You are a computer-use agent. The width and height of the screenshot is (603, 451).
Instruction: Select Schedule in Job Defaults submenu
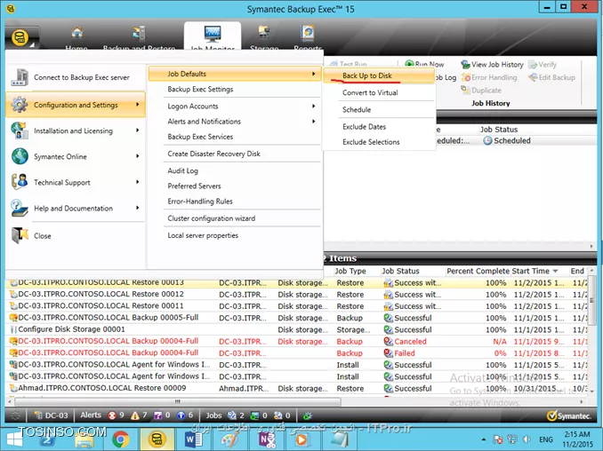pyautogui.click(x=357, y=109)
